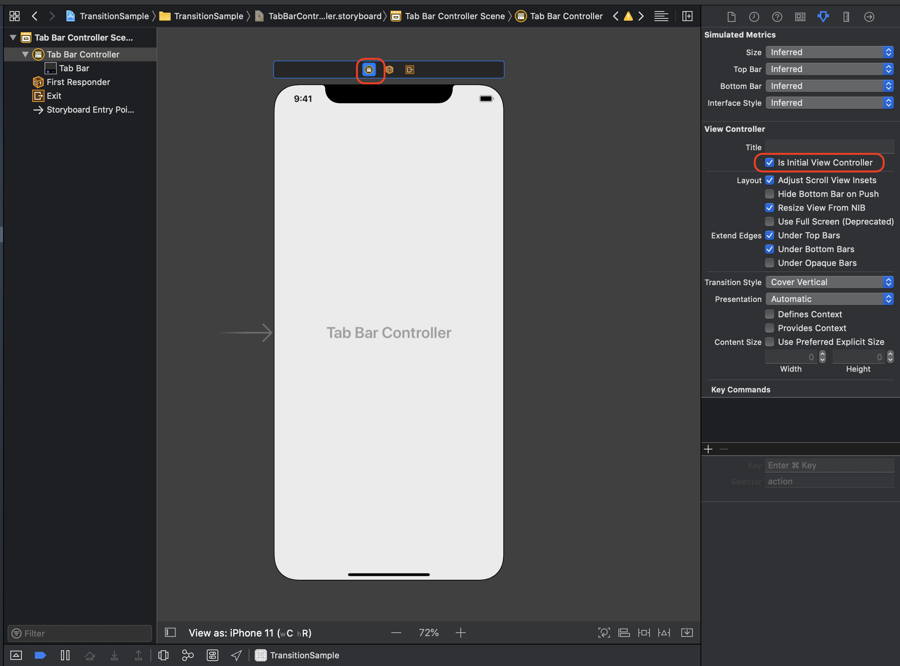
Task: Select First Responder icon in scene dock
Action: (x=389, y=70)
